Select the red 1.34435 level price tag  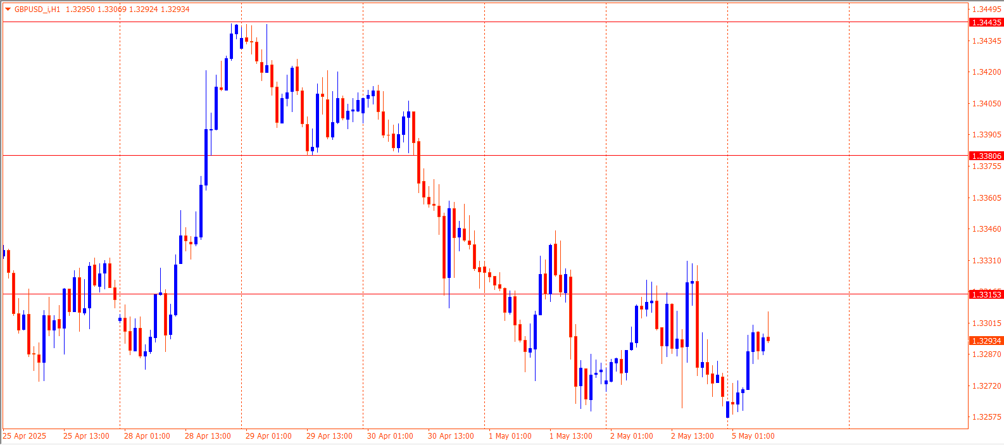pos(986,23)
